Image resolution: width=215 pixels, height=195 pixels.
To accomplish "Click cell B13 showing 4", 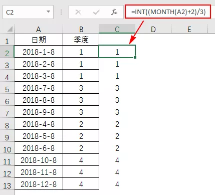I will pos(81,184).
